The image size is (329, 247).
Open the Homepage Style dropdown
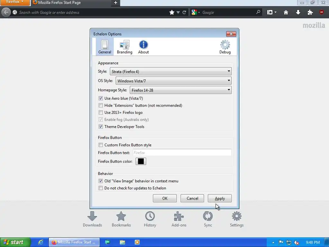click(181, 90)
